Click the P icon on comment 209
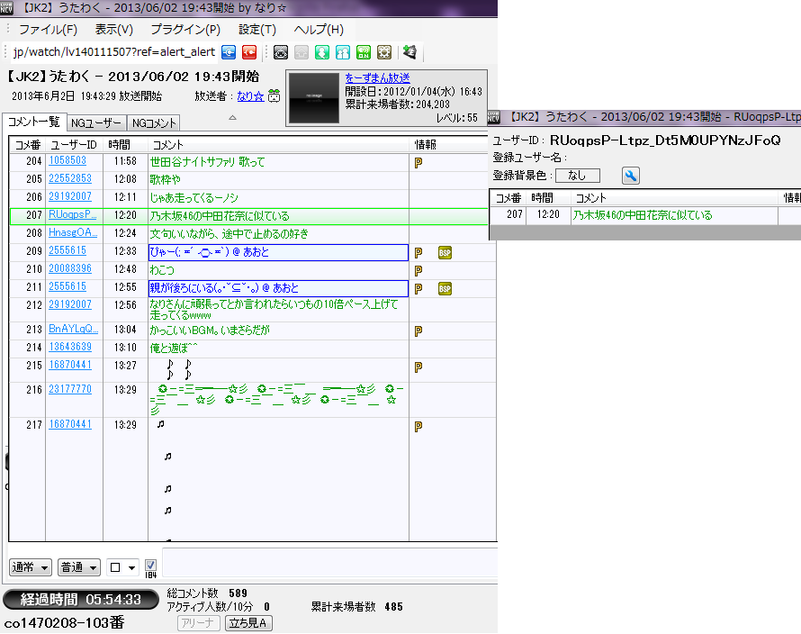The height and width of the screenshot is (634, 801). click(x=418, y=252)
